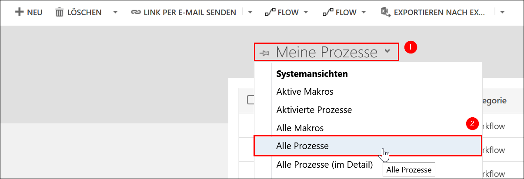Image resolution: width=524 pixels, height=179 pixels.
Task: Click the trash can LÖSCHEN icon
Action: coord(59,12)
